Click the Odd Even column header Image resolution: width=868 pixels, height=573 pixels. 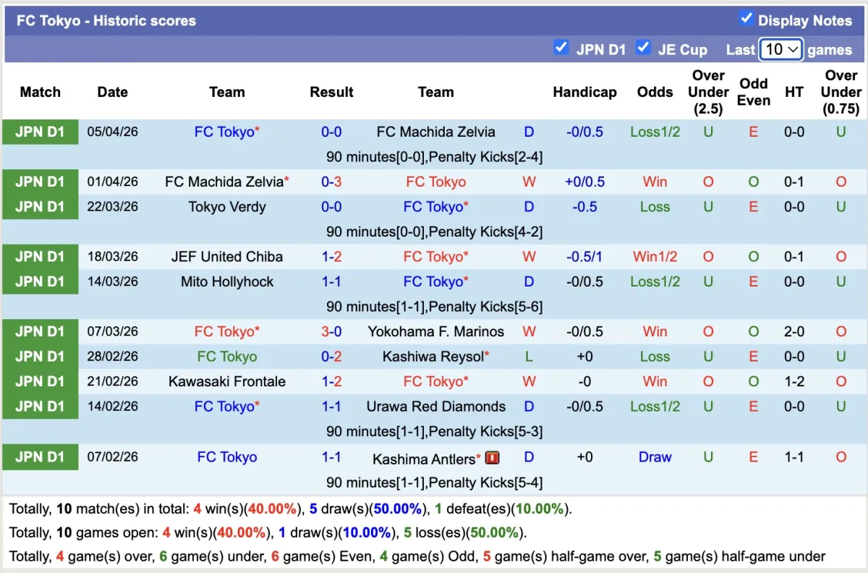click(753, 92)
